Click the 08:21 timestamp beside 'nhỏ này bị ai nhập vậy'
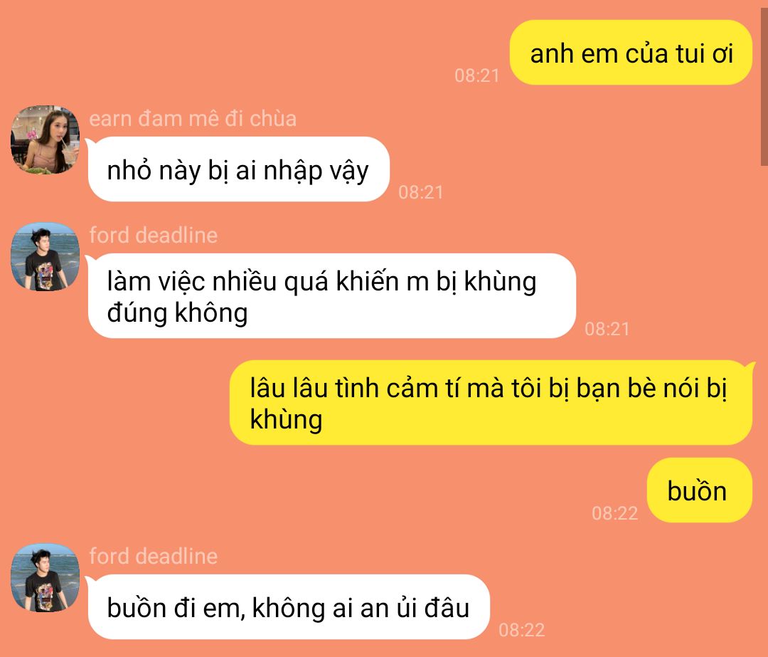This screenshot has height=657, width=768. (421, 192)
